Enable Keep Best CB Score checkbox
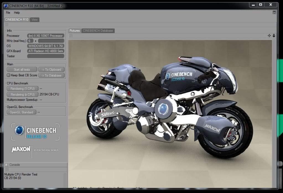283x193 pixels. tap(8, 75)
